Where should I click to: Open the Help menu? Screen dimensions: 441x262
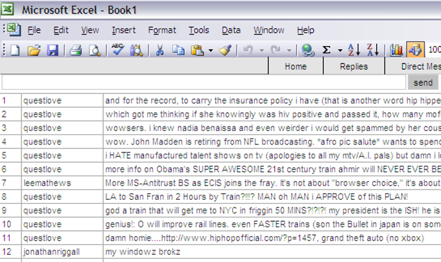pos(305,30)
